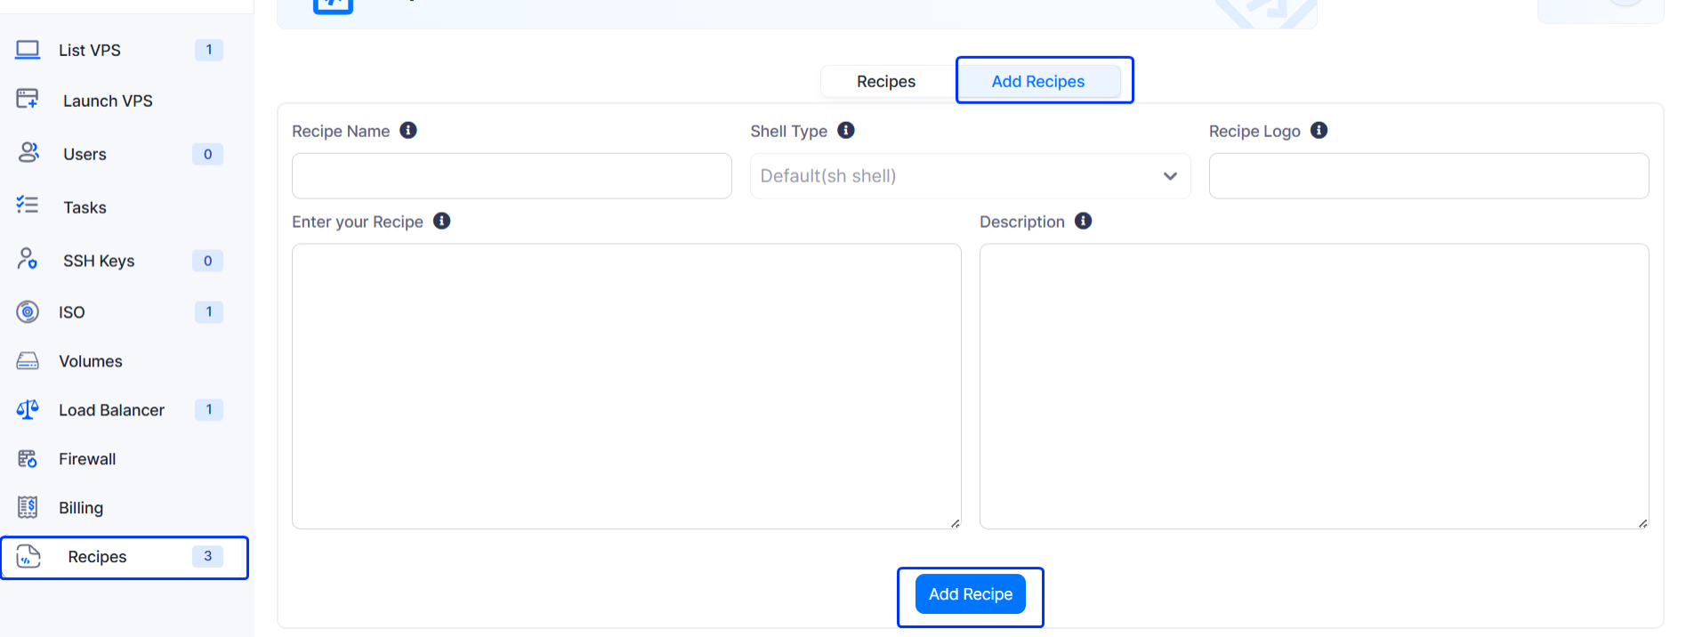1686x637 pixels.
Task: Click the info icon beside Recipe Name
Action: coord(408,131)
